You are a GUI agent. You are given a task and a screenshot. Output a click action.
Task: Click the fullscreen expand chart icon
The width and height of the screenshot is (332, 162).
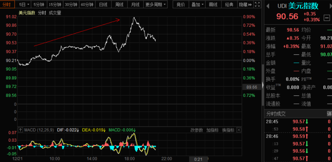coord(258,5)
